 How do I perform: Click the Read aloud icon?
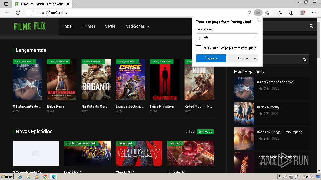click(x=249, y=13)
